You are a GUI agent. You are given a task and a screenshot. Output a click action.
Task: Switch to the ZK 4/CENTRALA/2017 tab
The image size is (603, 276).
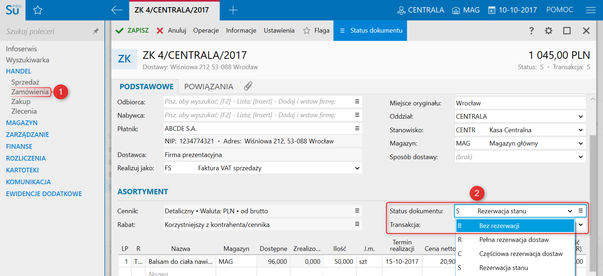click(174, 10)
